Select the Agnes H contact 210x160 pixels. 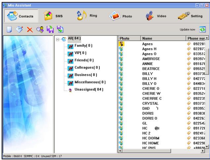coord(149,49)
